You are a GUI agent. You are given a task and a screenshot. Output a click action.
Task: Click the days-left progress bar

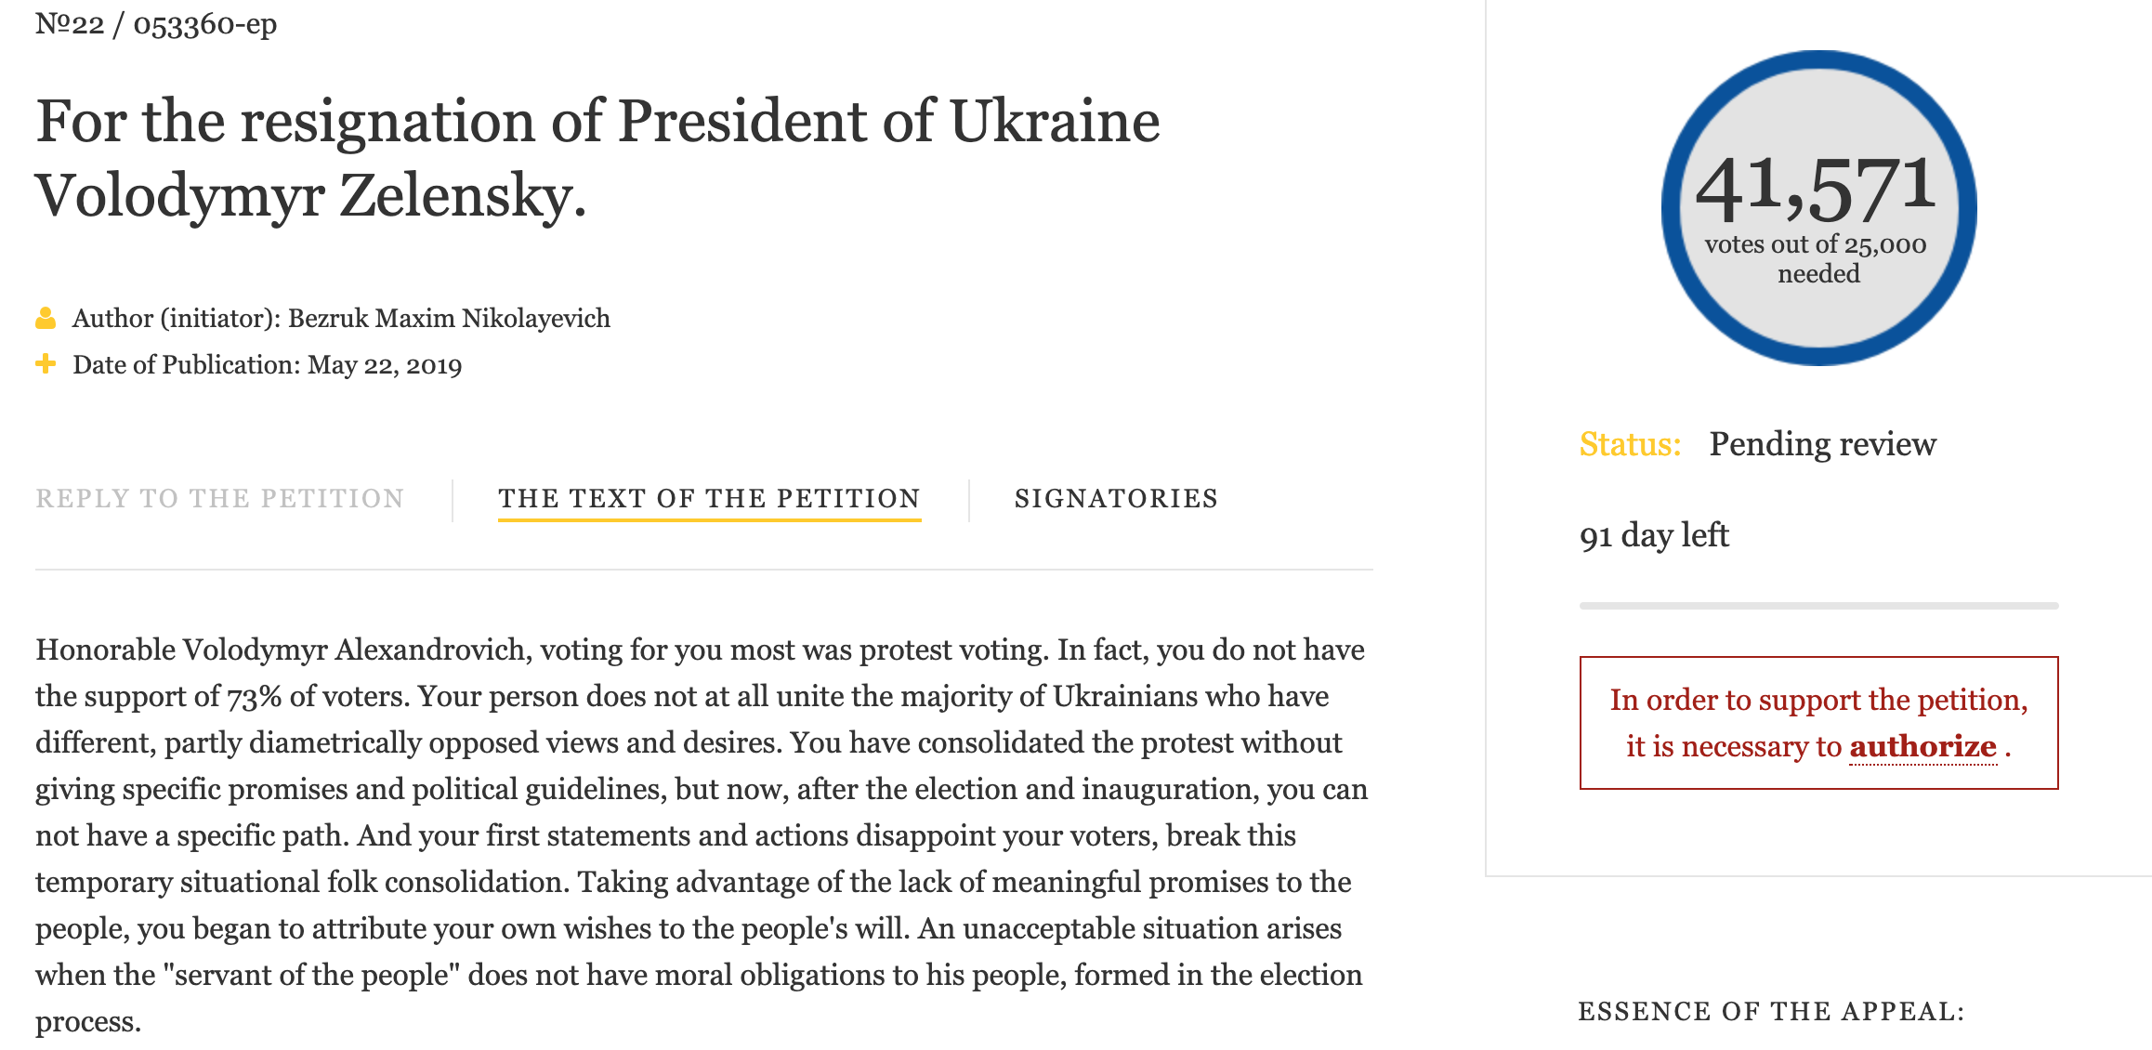pyautogui.click(x=1818, y=606)
